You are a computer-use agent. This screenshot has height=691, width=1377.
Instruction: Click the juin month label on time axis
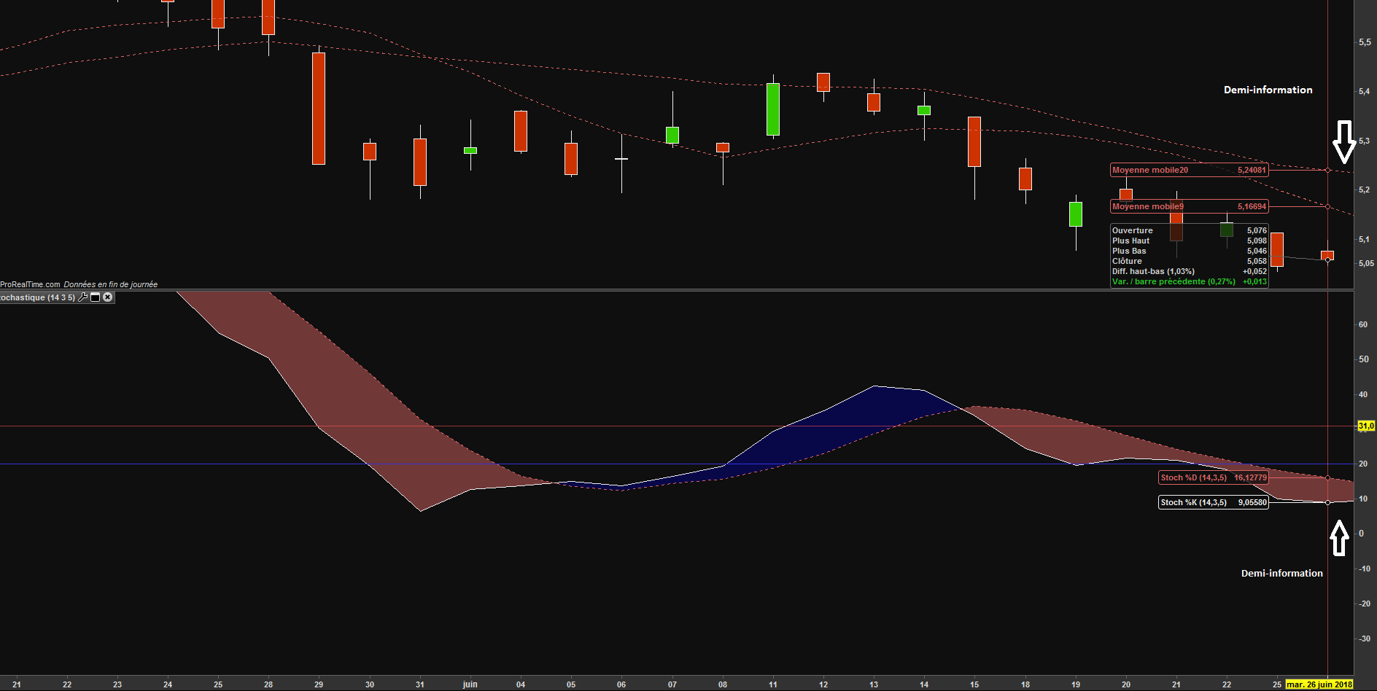pos(470,684)
